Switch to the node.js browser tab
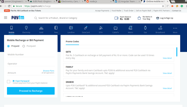This screenshot has height=107, width=187. click(99, 2)
